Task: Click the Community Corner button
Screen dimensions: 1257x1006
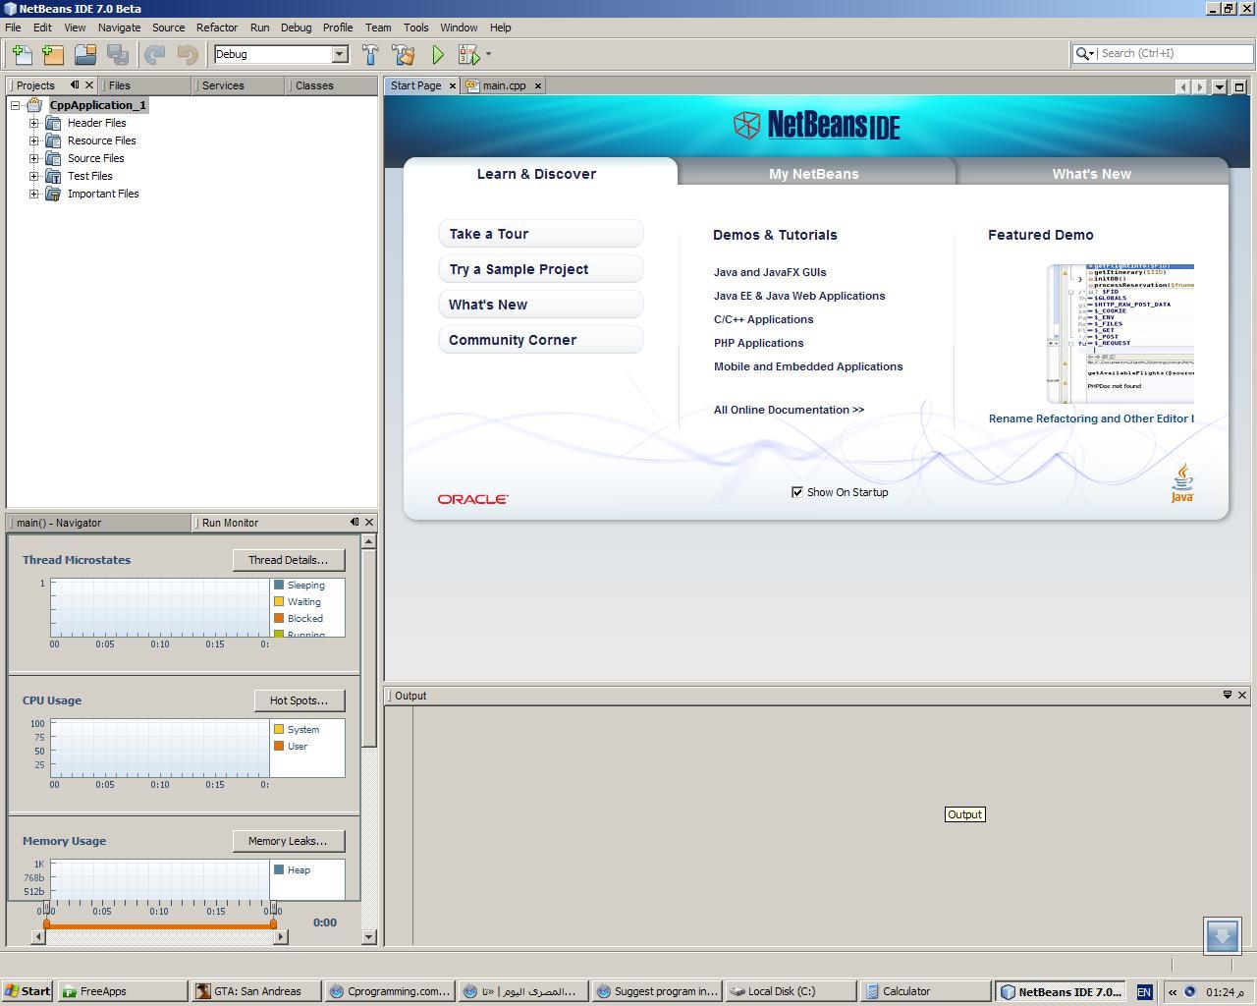Action: point(541,340)
